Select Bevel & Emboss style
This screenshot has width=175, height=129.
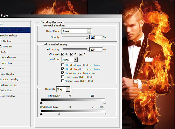pos(15,35)
